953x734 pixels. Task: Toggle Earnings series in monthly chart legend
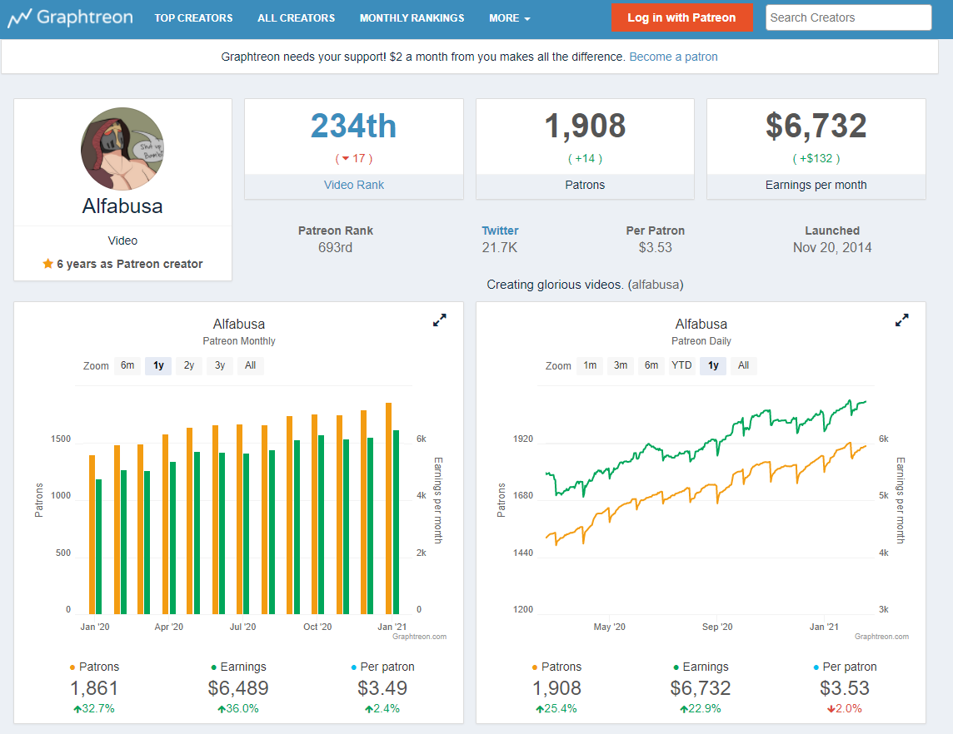(x=238, y=667)
